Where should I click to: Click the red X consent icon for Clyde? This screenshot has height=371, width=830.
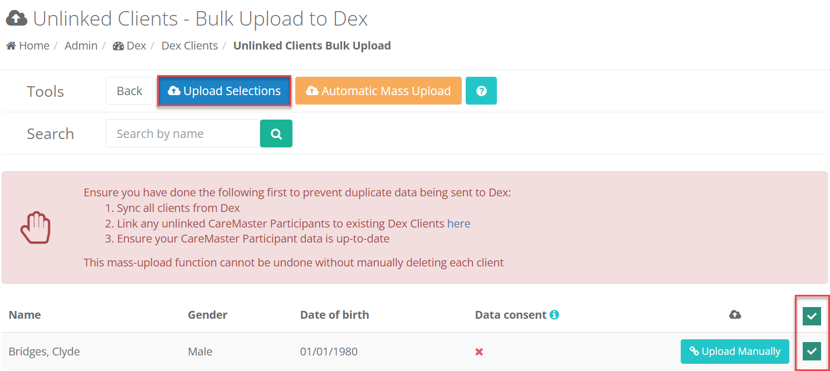pyautogui.click(x=479, y=352)
